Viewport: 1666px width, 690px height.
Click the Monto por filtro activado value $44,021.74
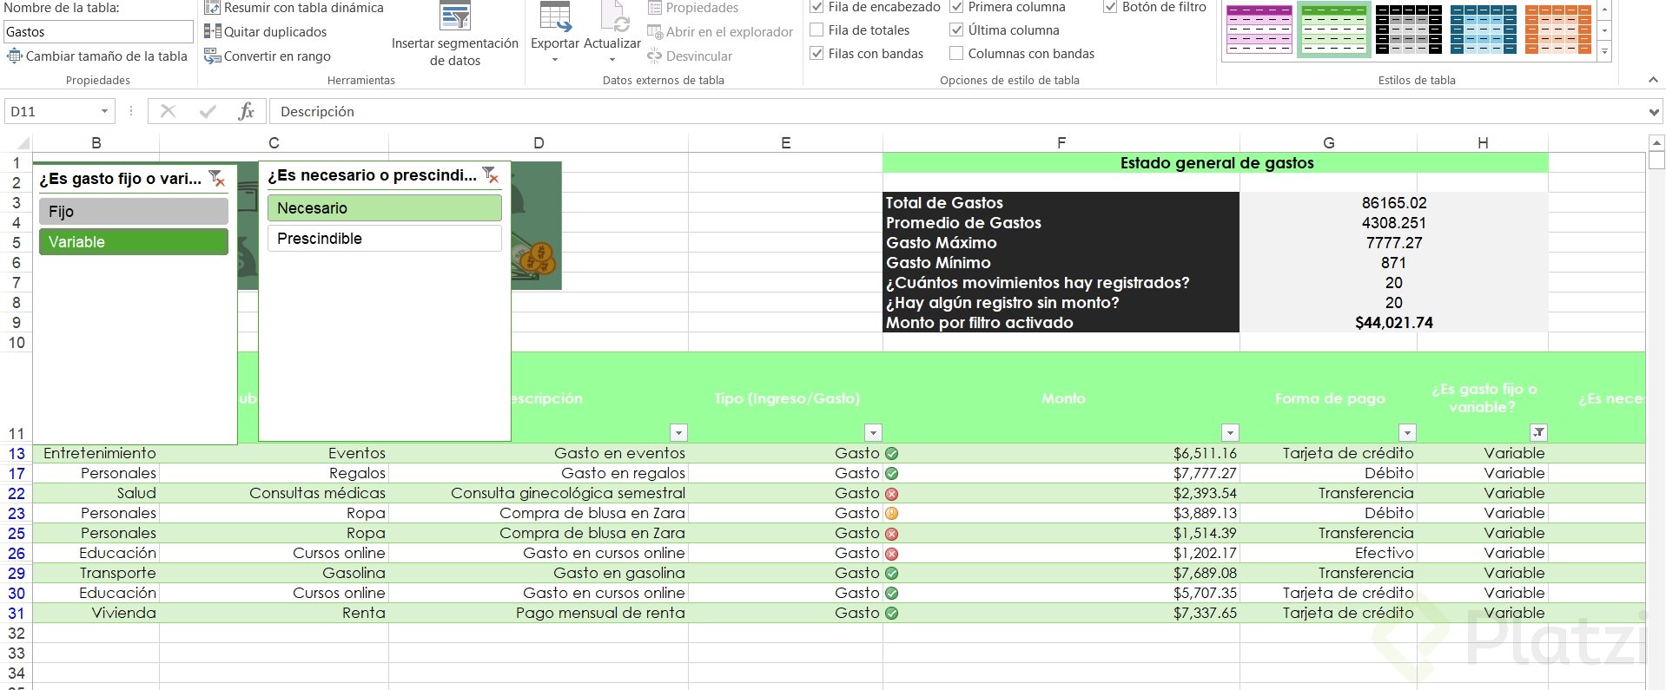tap(1393, 323)
